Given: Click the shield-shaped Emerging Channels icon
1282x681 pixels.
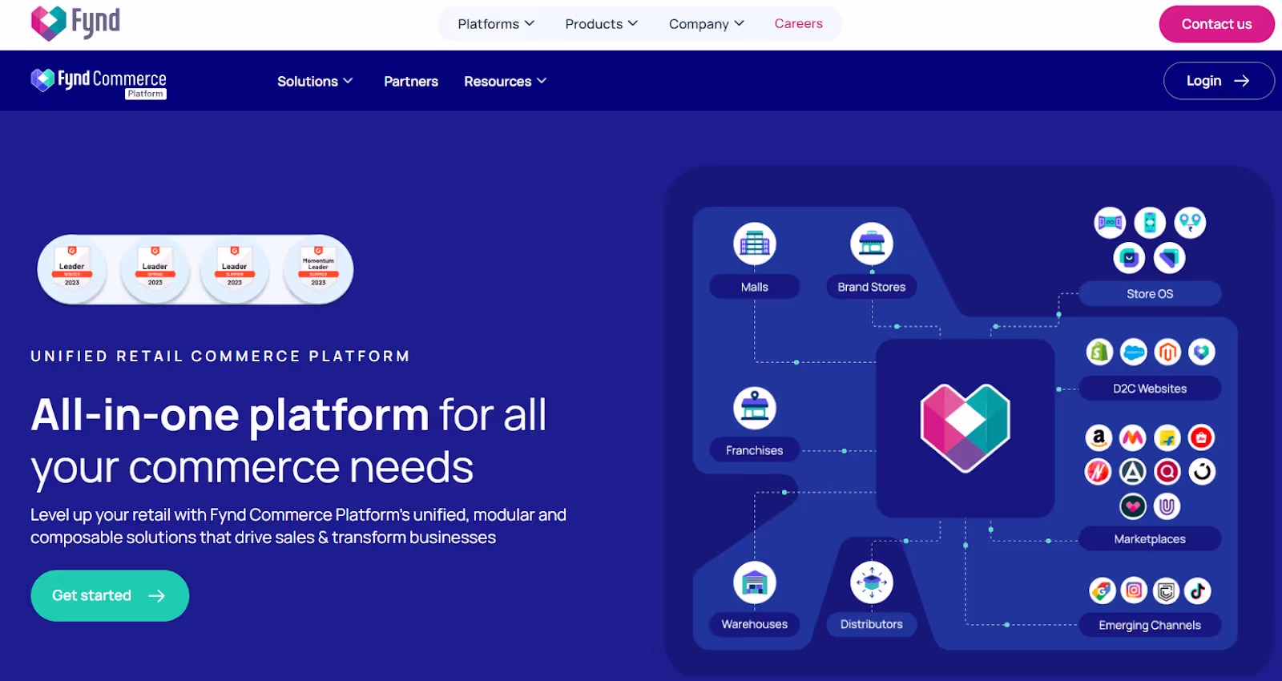Looking at the screenshot, I should pyautogui.click(x=1166, y=590).
